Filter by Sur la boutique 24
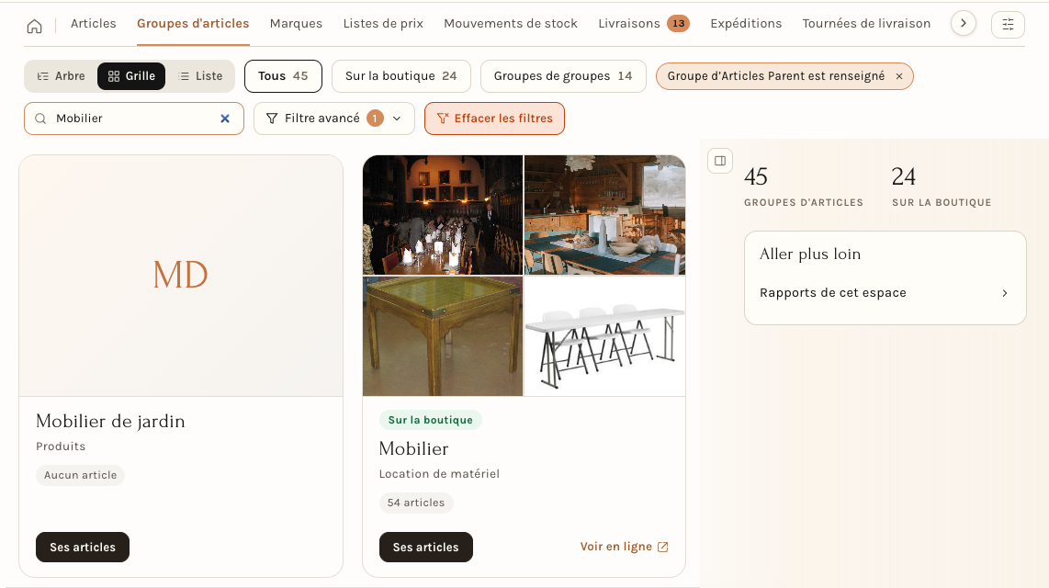1049x588 pixels. tap(400, 76)
